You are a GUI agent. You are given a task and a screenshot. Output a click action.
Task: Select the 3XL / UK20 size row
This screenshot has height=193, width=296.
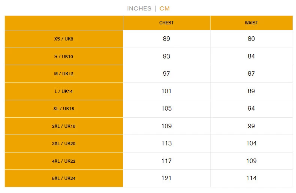(64, 144)
